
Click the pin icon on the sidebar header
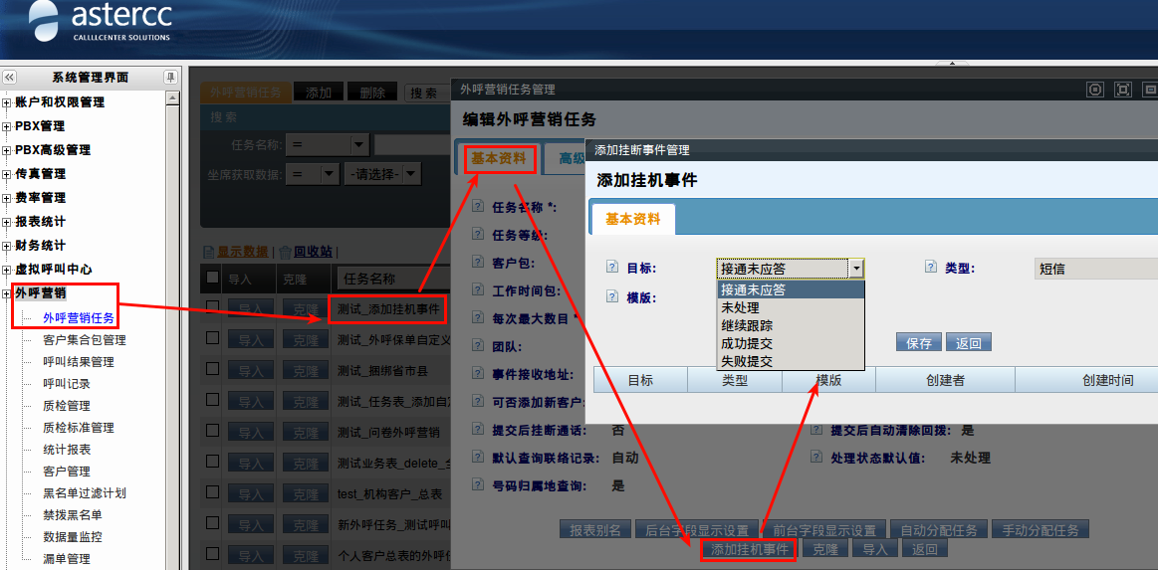point(170,78)
